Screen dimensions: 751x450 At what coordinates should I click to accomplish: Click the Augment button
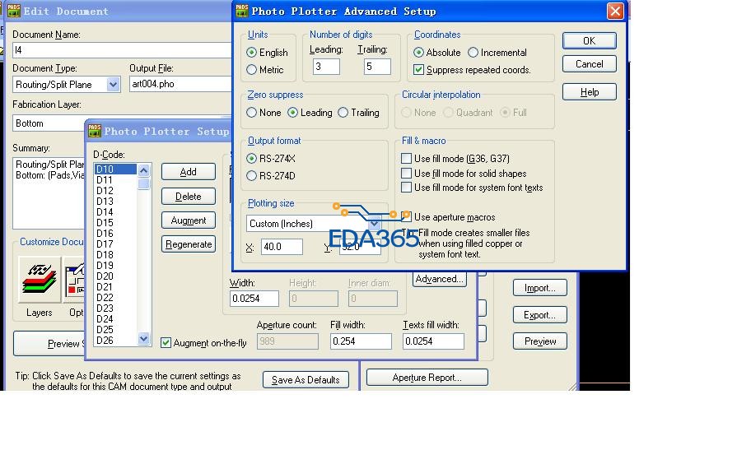[189, 220]
